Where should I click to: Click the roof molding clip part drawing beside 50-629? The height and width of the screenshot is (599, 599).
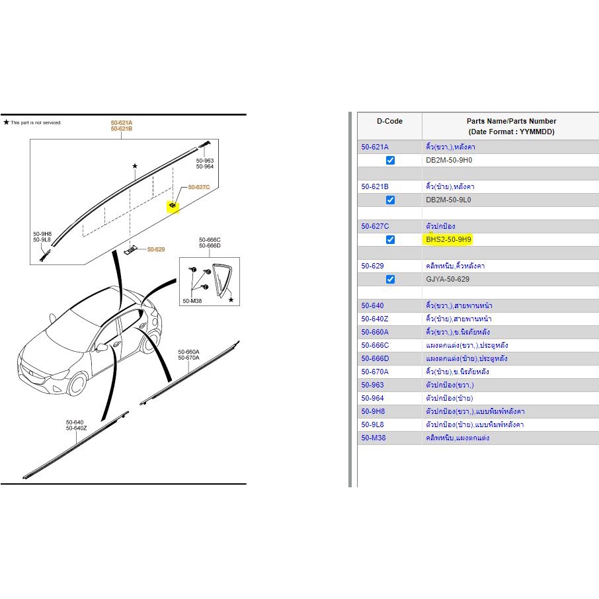point(132,249)
